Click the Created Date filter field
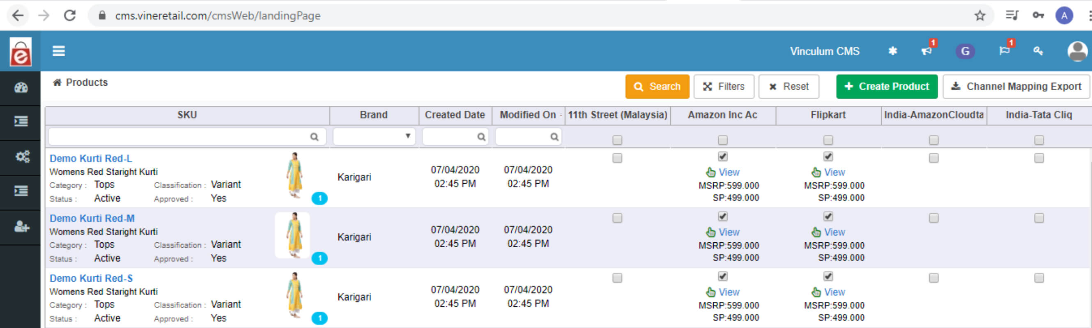This screenshot has width=1092, height=328. coord(455,137)
